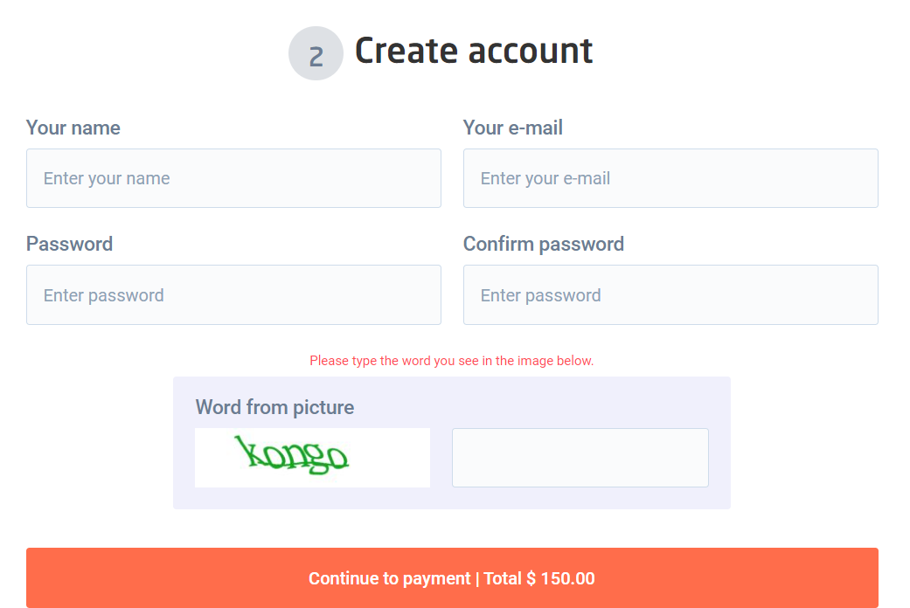The height and width of the screenshot is (608, 910).
Task: Activate the Confirm password field
Action: point(670,294)
